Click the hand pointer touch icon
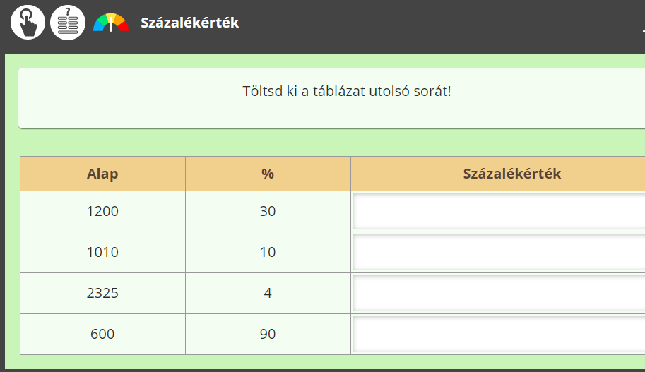 28,23
